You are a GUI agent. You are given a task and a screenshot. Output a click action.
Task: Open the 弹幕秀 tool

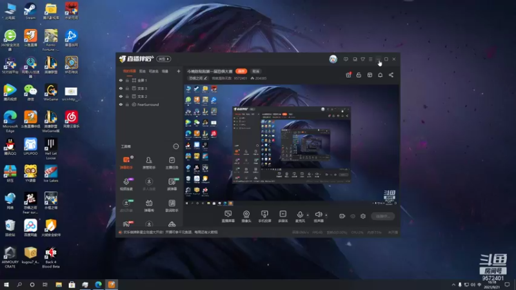coord(149,206)
